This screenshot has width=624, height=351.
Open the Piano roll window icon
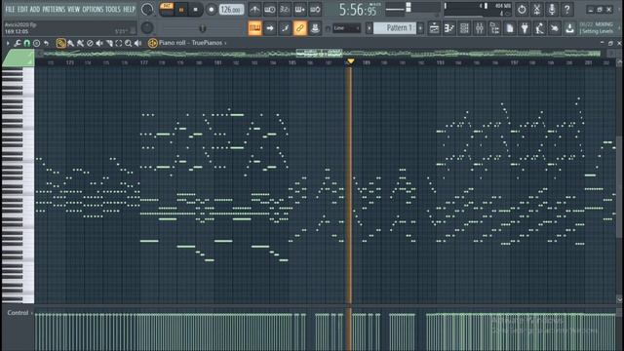[x=449, y=28]
